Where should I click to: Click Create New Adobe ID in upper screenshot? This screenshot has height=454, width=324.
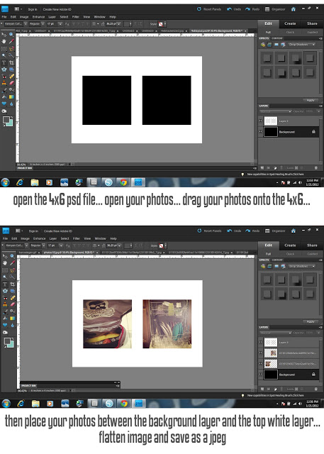(x=57, y=9)
